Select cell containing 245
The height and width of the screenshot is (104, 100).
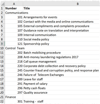[14, 70]
